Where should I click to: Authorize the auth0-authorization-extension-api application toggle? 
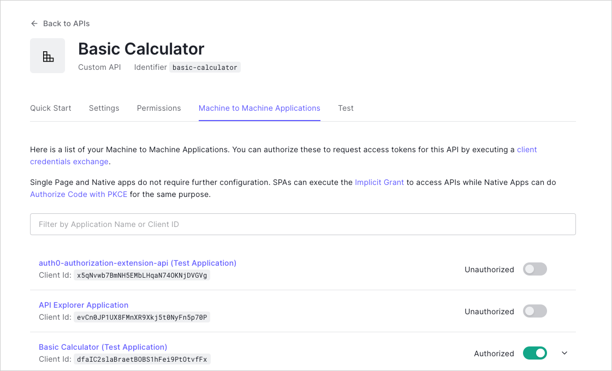click(x=534, y=269)
